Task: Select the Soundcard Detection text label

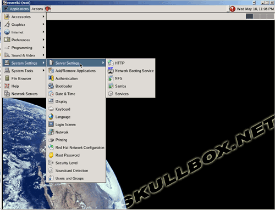Action: coord(71,171)
